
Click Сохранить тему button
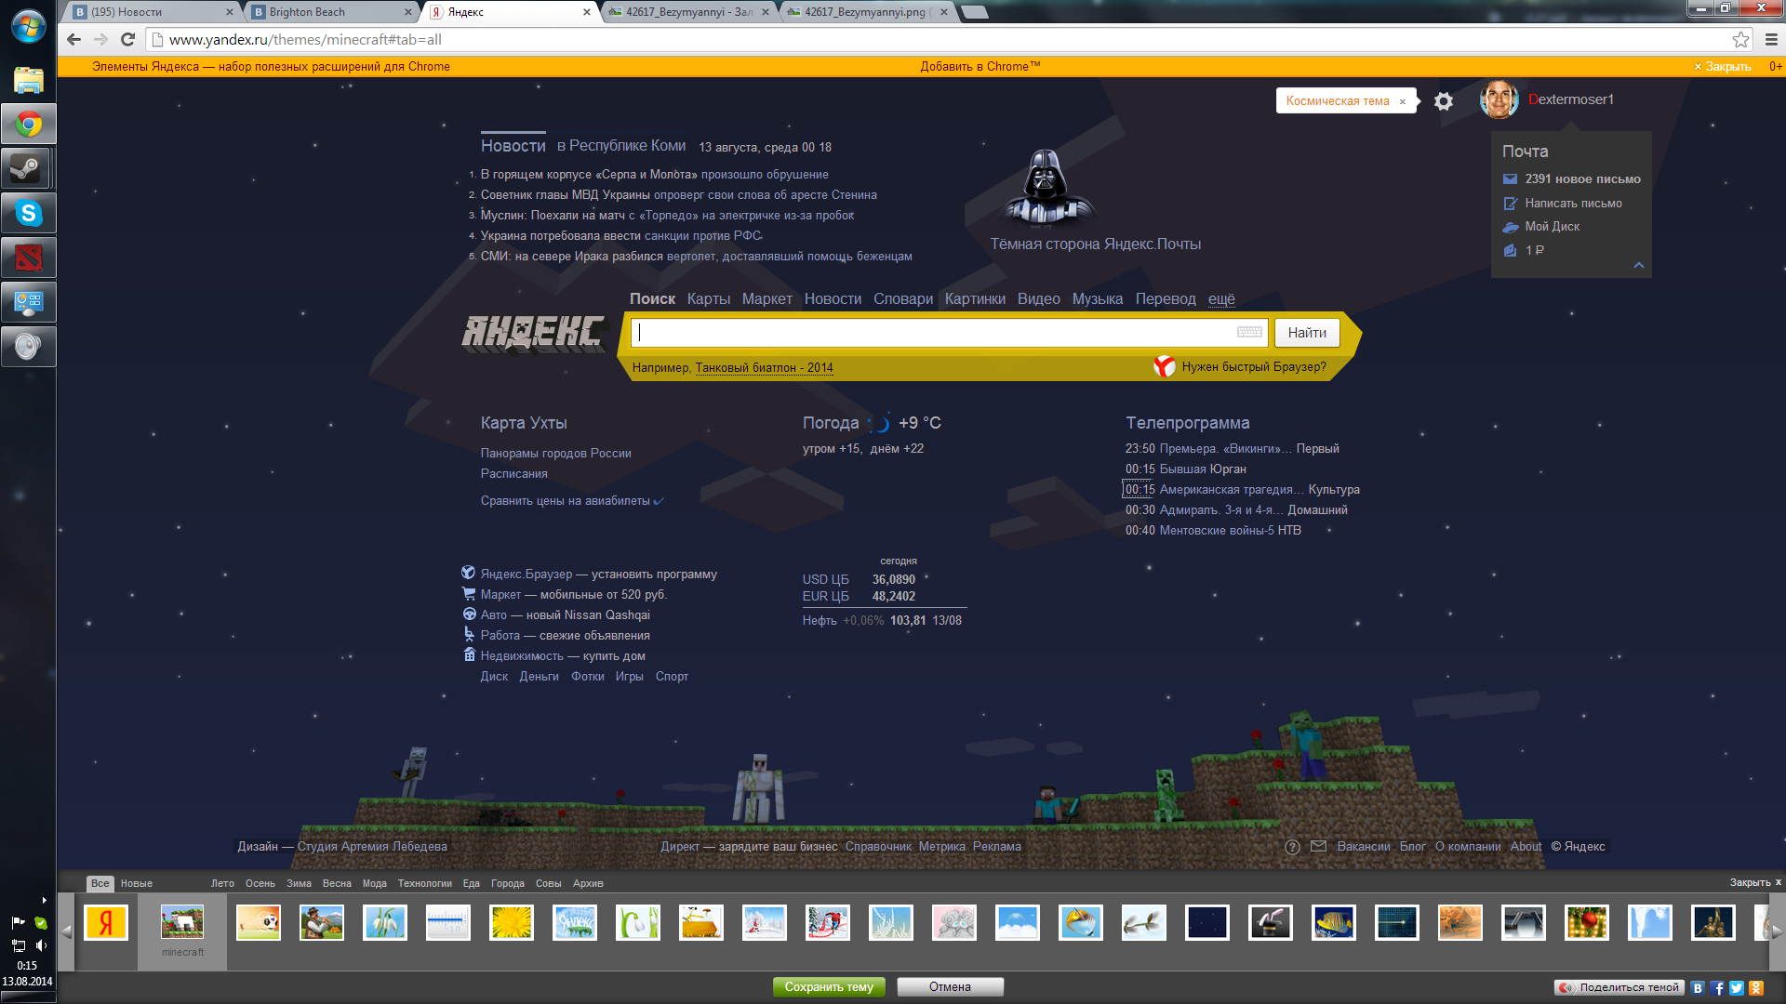point(829,987)
